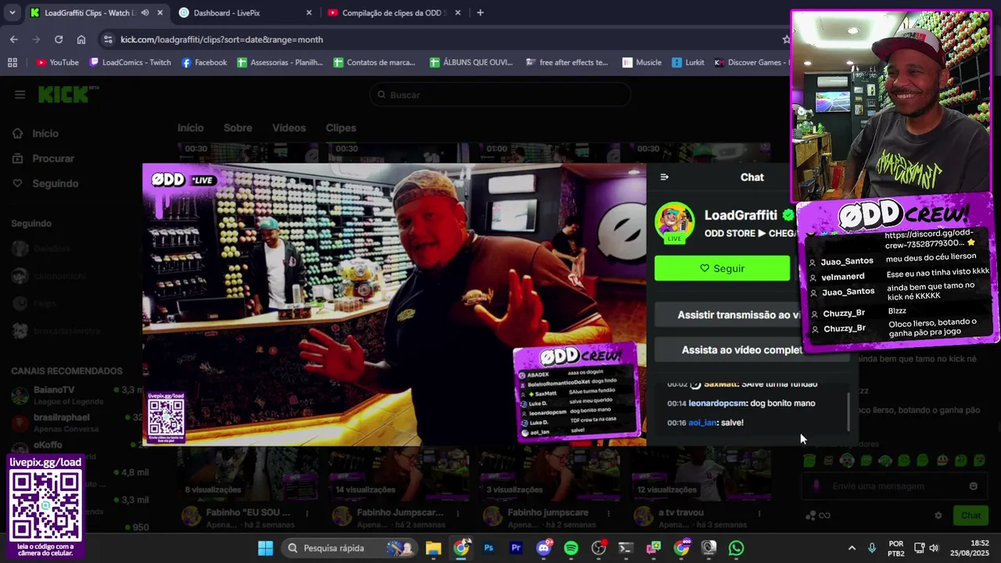Open Premiere Pro from taskbar
The height and width of the screenshot is (563, 1001).
(516, 548)
